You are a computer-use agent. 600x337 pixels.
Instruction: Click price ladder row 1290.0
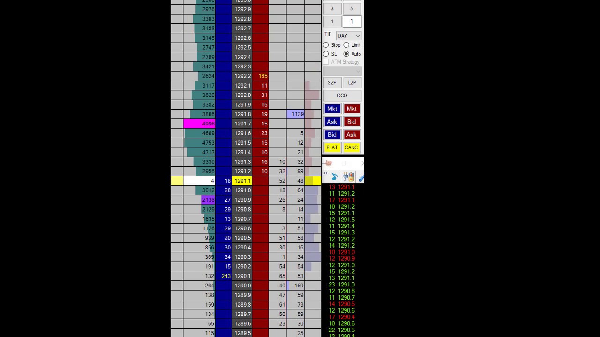(x=242, y=286)
